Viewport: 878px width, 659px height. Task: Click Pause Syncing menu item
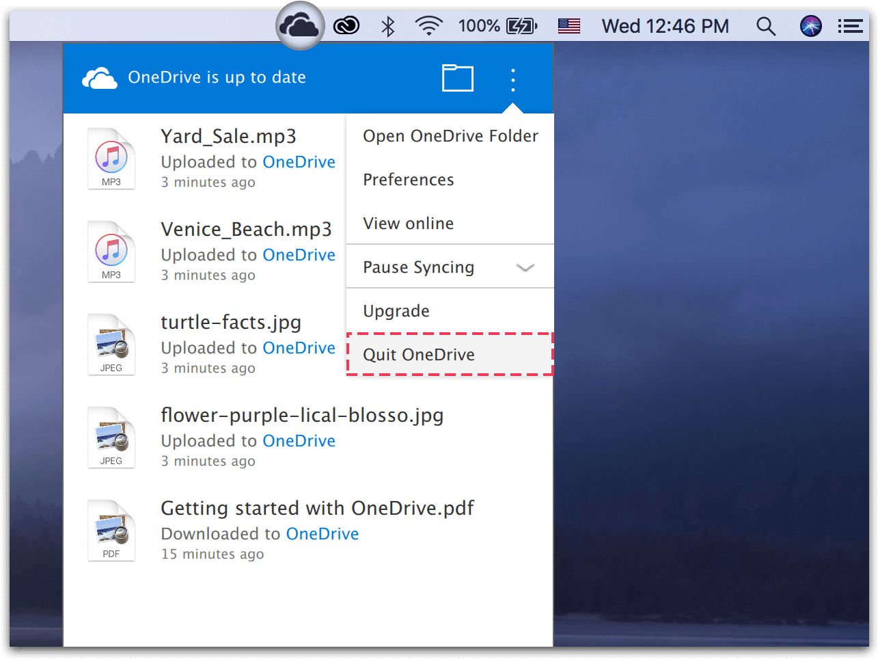point(450,267)
